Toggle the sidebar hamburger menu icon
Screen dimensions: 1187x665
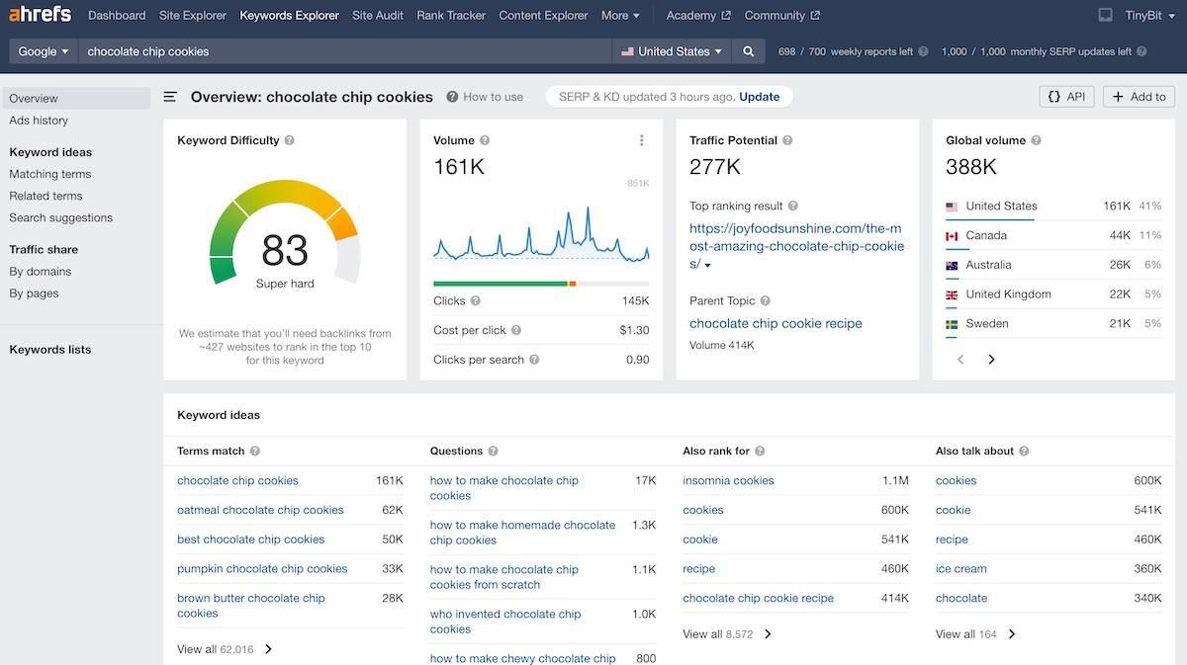coord(170,97)
